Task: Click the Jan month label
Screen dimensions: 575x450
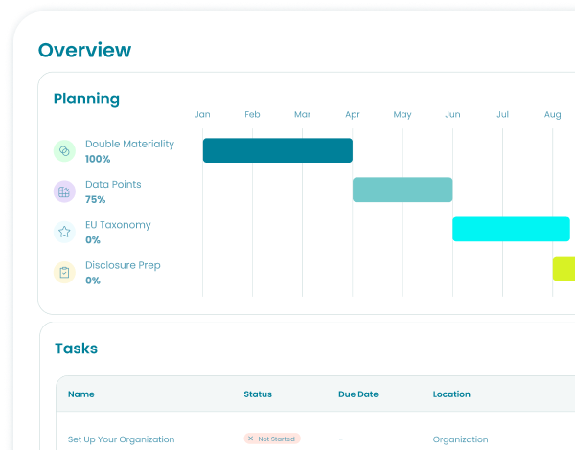Action: 202,114
